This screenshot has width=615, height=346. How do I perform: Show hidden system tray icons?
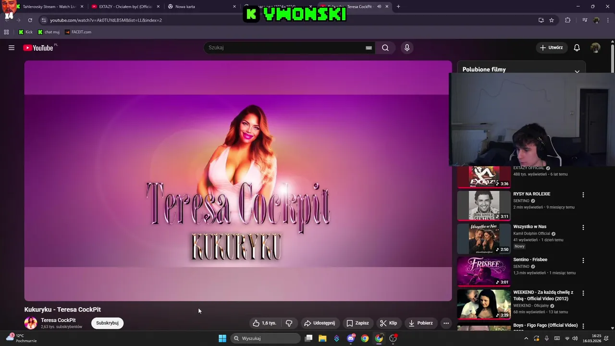click(526, 338)
